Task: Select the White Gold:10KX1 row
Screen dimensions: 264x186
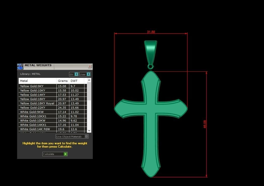Action: click(53, 116)
